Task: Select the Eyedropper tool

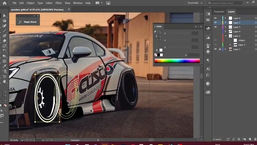Action: coord(4,66)
